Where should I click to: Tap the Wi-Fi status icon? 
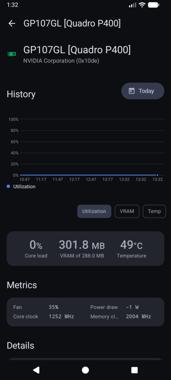pyautogui.click(x=142, y=5)
